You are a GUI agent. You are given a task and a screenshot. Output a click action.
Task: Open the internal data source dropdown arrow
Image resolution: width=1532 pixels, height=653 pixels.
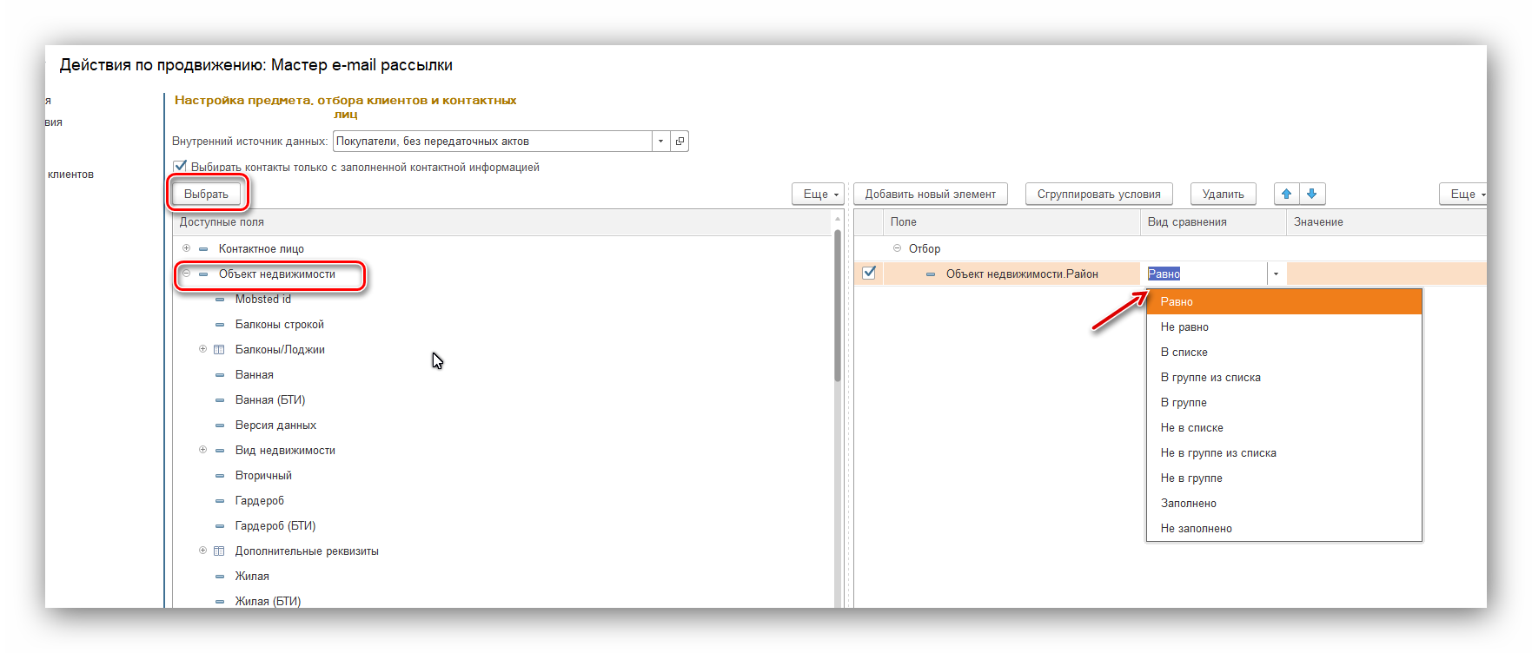point(660,141)
